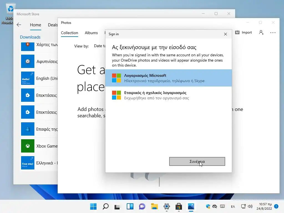The width and height of the screenshot is (284, 213).
Task: Click the Συνέχεια button in Sign in dialog
Action: pyautogui.click(x=197, y=161)
